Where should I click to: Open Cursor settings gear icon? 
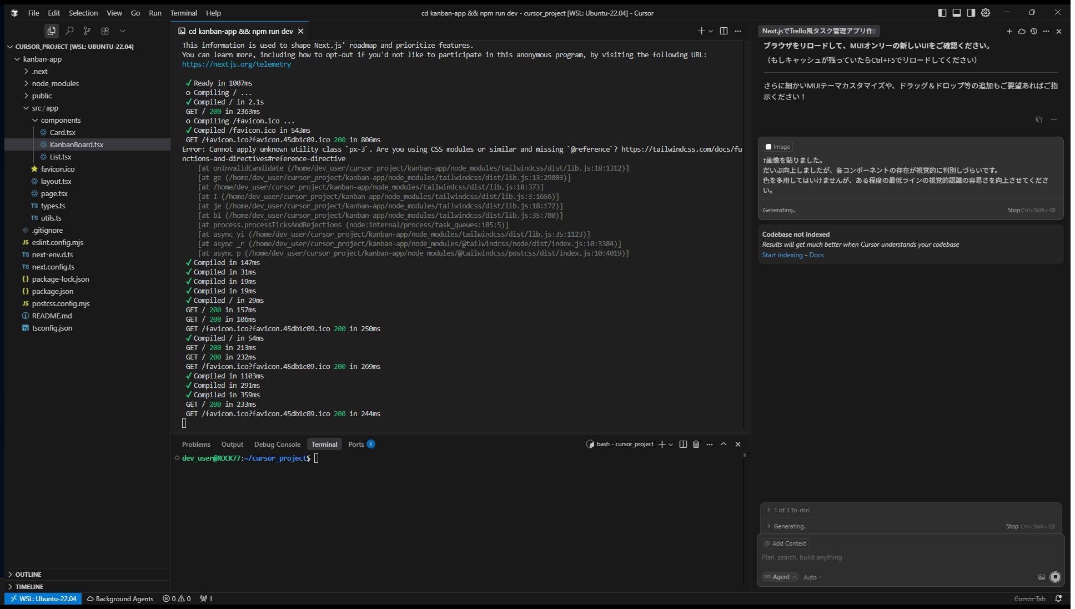point(986,13)
